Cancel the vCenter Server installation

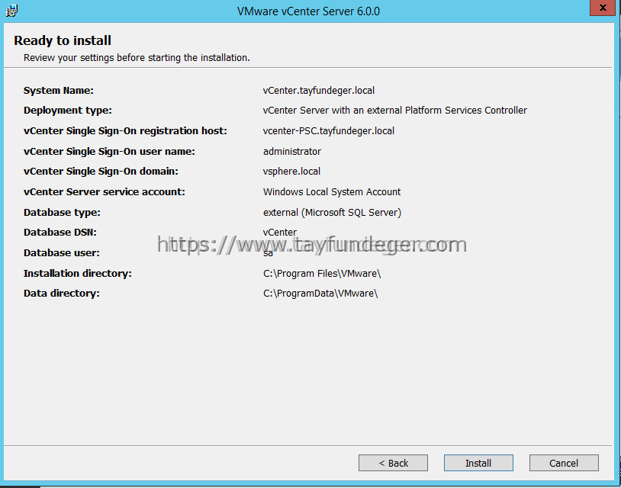(564, 463)
